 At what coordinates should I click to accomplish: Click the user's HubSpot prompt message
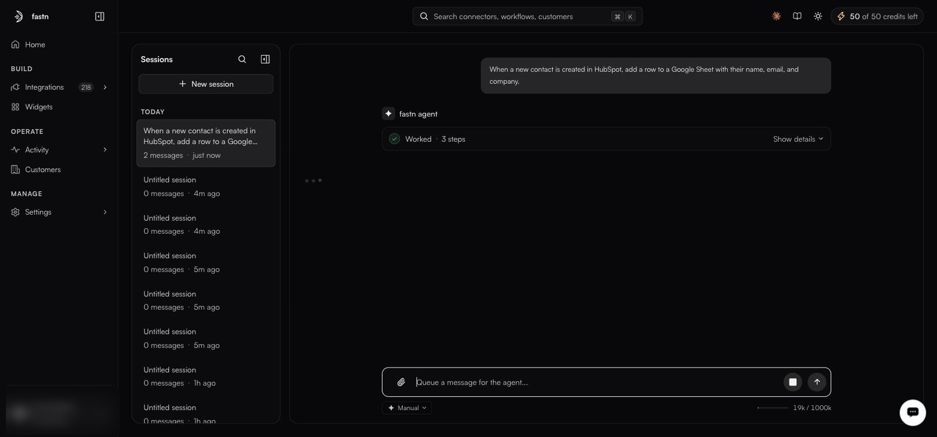(x=656, y=75)
